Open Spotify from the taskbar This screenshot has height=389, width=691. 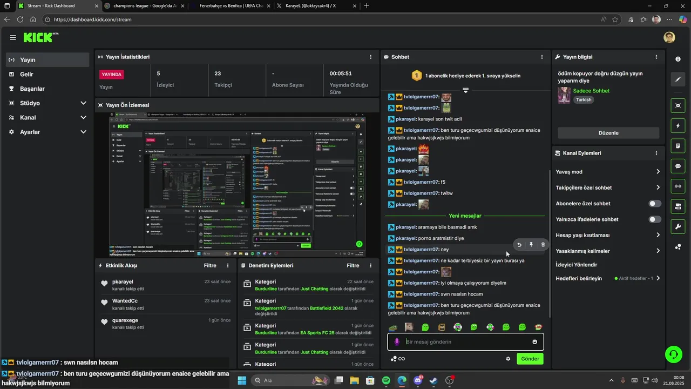tap(386, 380)
